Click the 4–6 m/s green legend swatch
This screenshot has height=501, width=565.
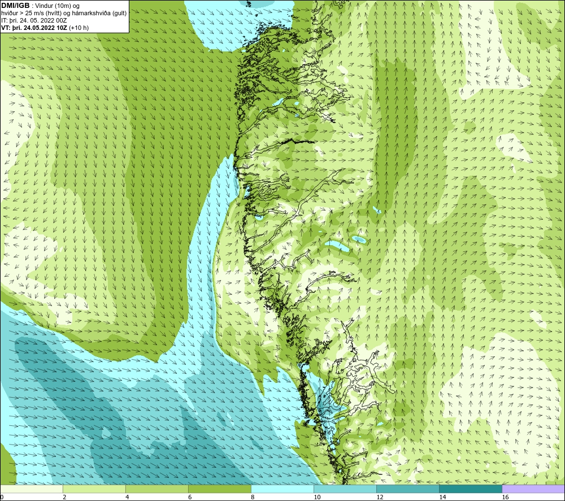point(157,489)
